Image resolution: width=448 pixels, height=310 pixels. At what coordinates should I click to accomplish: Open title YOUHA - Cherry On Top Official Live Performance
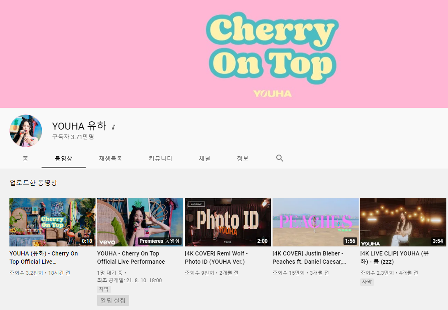tap(131, 258)
